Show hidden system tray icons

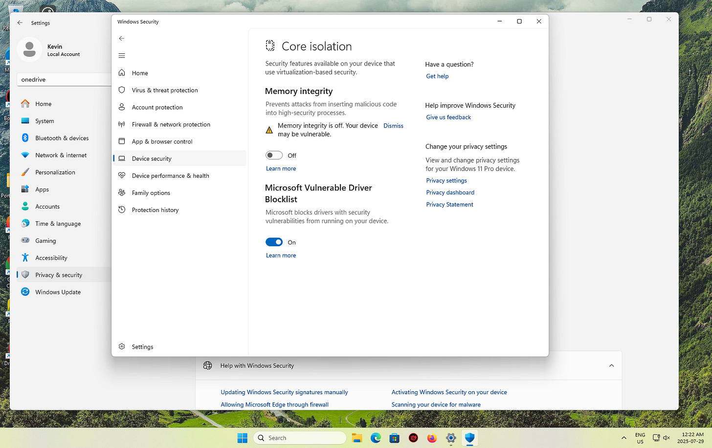tap(624, 438)
